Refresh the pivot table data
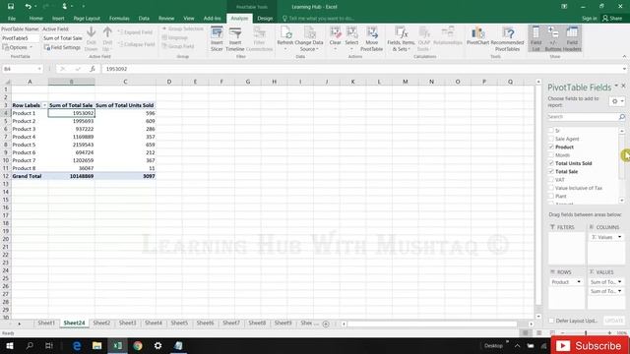This screenshot has height=354, width=630. pos(285,38)
